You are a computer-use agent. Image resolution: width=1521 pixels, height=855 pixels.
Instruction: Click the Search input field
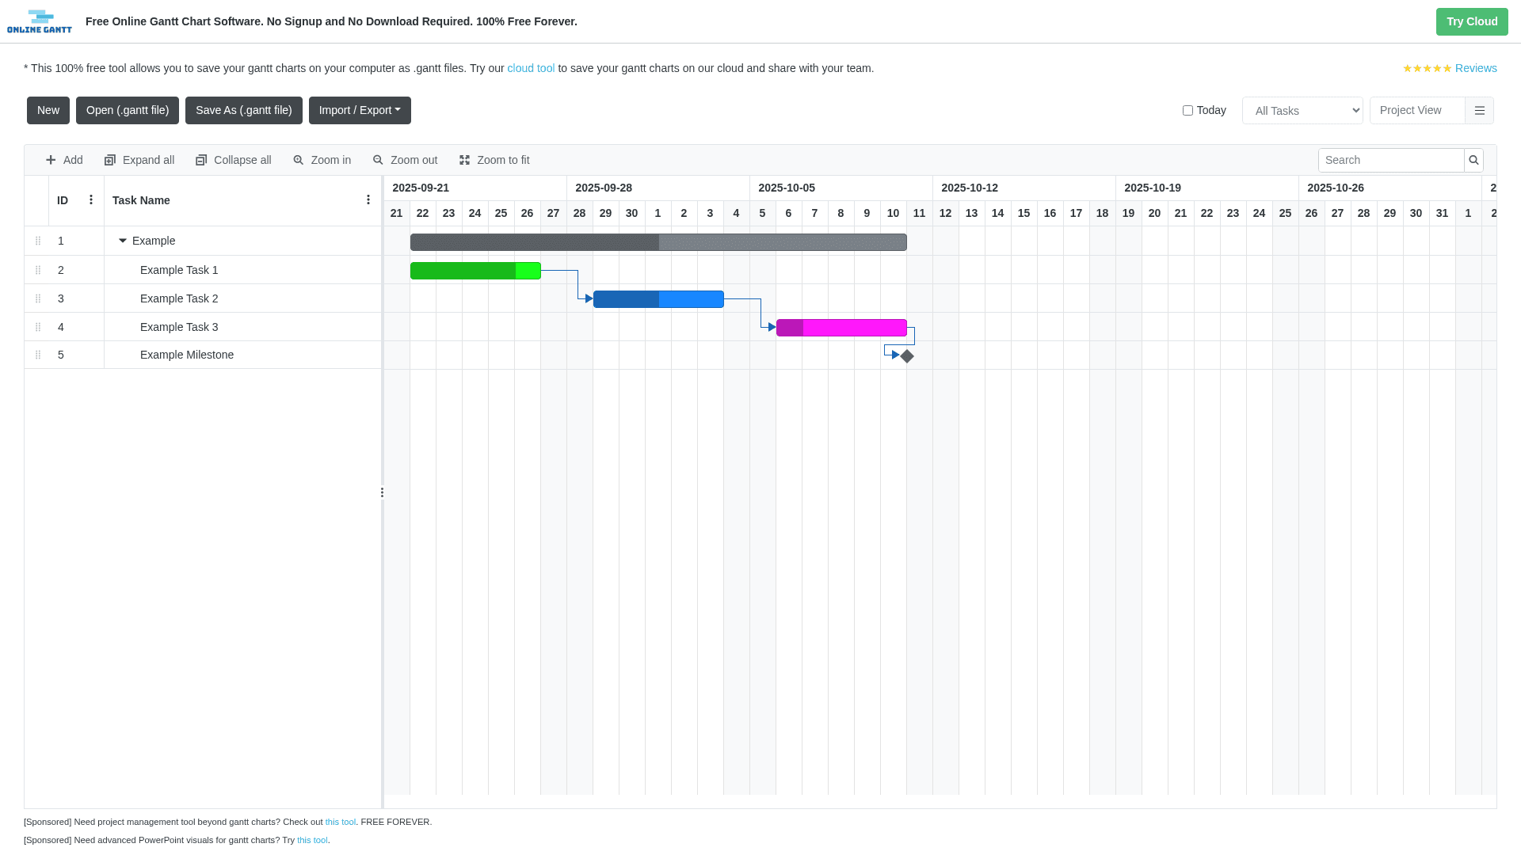pos(1390,160)
